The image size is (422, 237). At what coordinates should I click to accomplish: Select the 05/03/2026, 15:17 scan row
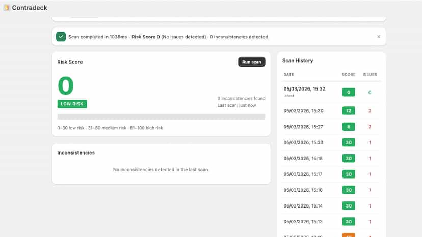(331, 174)
